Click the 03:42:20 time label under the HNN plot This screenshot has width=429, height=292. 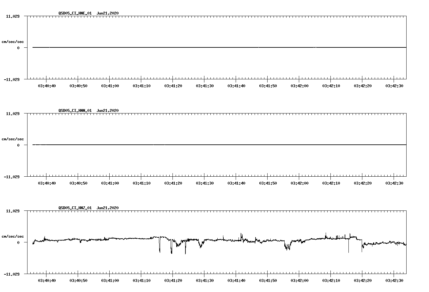click(363, 183)
